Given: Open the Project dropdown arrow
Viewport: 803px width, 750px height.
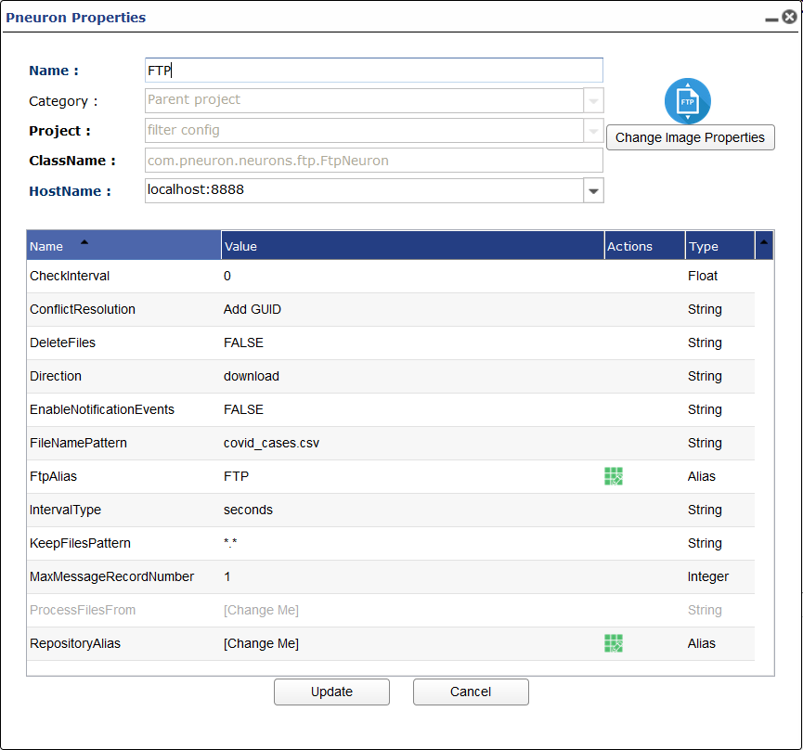Looking at the screenshot, I should pyautogui.click(x=593, y=131).
